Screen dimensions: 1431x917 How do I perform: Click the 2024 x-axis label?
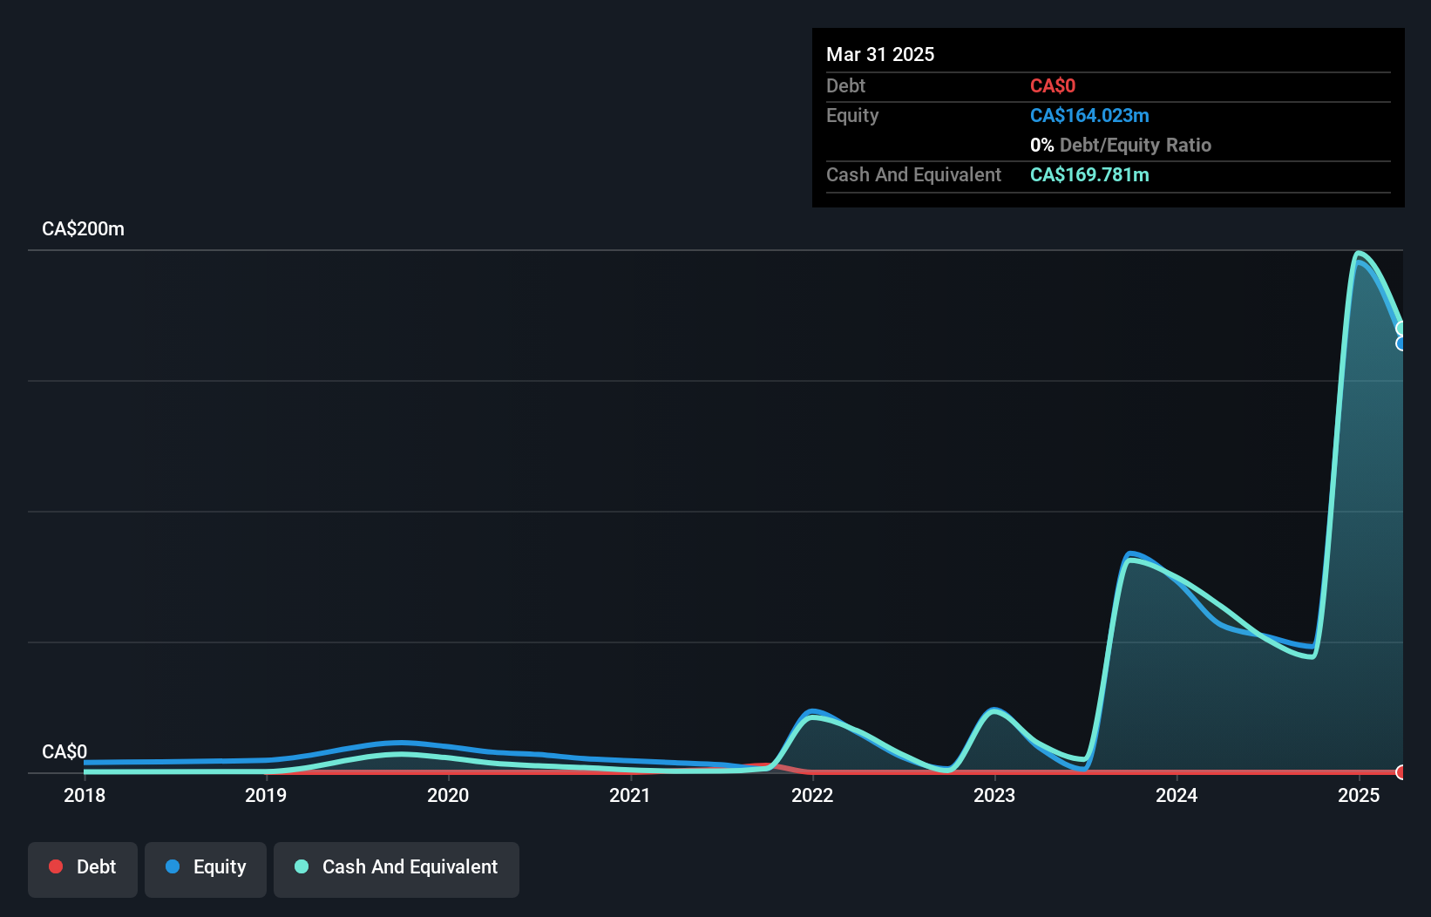coord(1177,795)
